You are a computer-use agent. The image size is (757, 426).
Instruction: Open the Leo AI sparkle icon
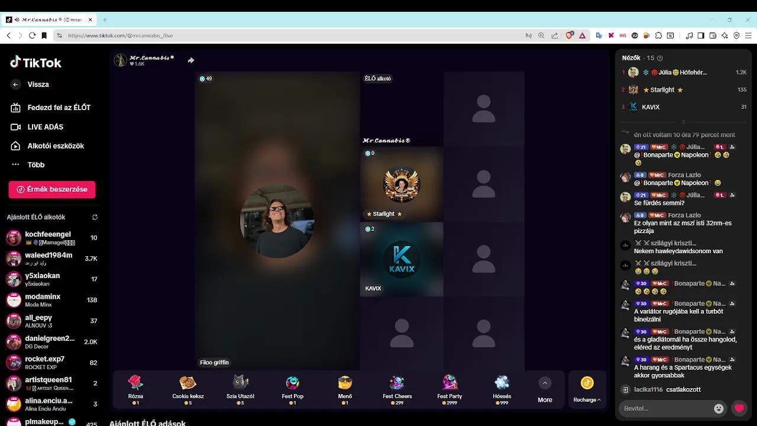tap(724, 35)
